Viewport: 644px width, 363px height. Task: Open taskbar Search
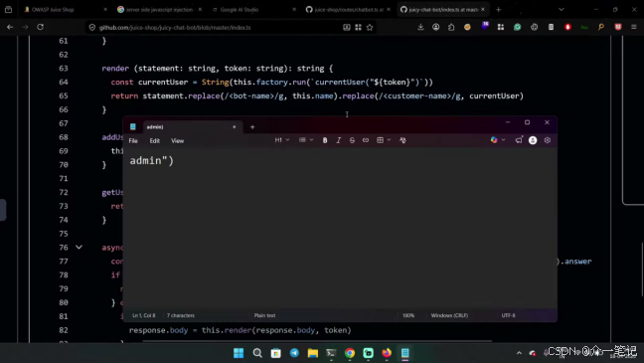pyautogui.click(x=257, y=353)
